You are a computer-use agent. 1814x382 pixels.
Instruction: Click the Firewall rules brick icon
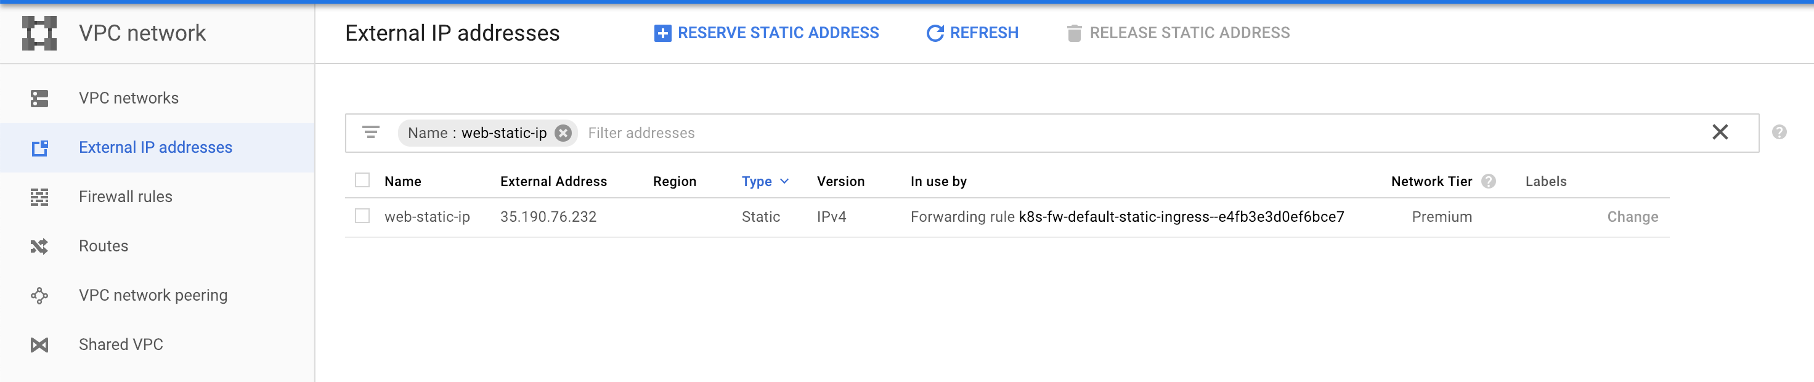tap(39, 197)
